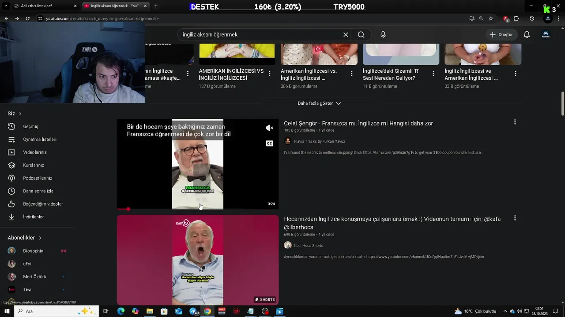Bookmark this page with the star icon
Screen dimensions: 565x317
pyautogui.click(x=491, y=18)
